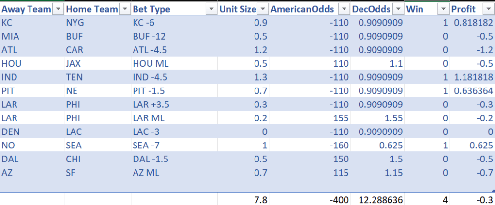The image size is (495, 205).
Task: Open the DecOdds filter dropdown
Action: coord(398,9)
